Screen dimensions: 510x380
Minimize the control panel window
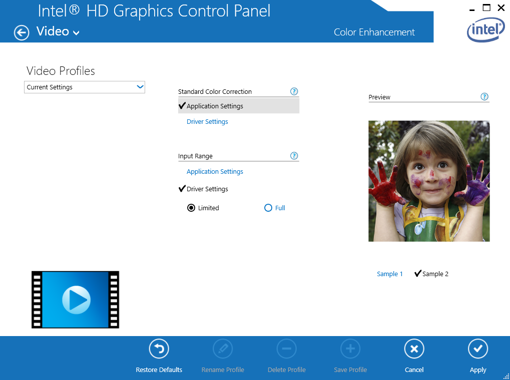[472, 9]
